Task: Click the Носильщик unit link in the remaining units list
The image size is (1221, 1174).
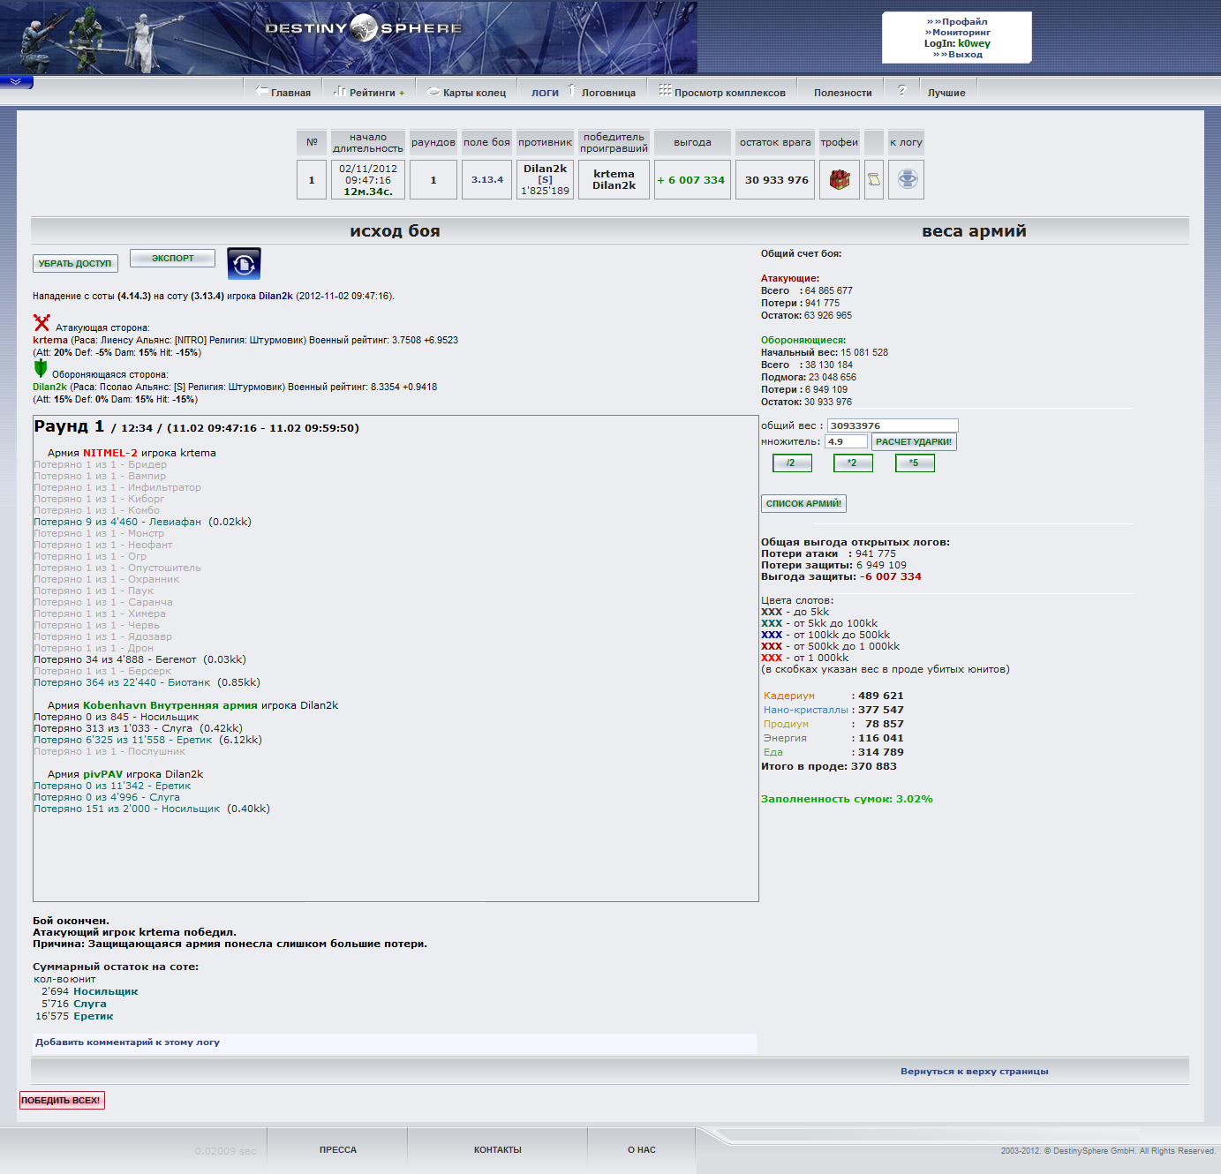Action: [x=105, y=991]
